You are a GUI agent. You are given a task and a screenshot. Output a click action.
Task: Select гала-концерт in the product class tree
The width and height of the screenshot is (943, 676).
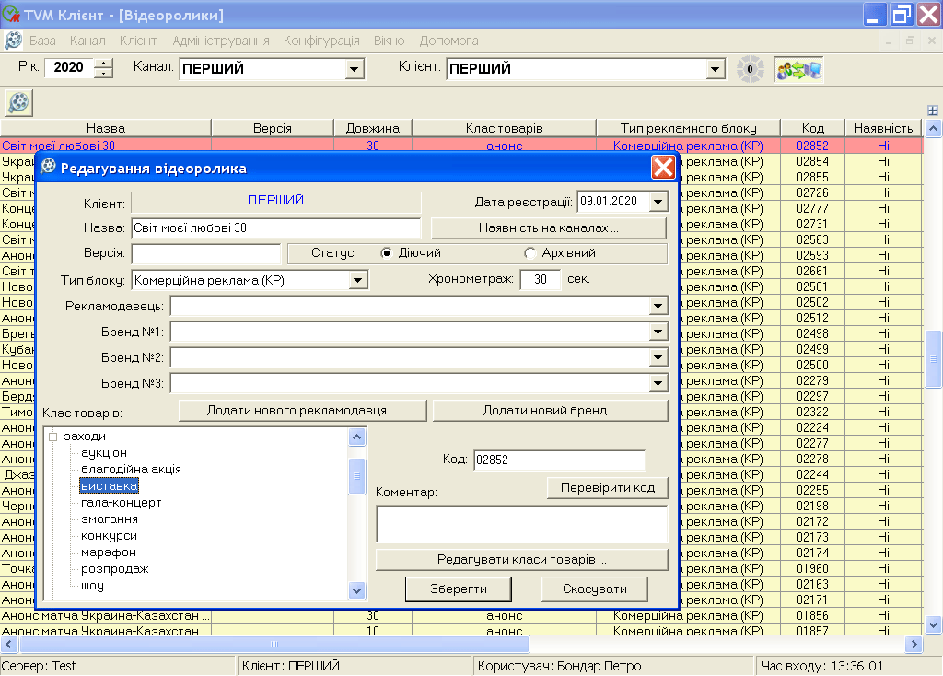(x=121, y=503)
